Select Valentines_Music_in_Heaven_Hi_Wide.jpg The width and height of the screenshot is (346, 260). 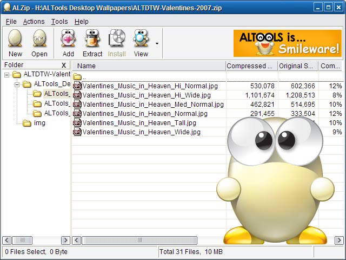pos(147,95)
